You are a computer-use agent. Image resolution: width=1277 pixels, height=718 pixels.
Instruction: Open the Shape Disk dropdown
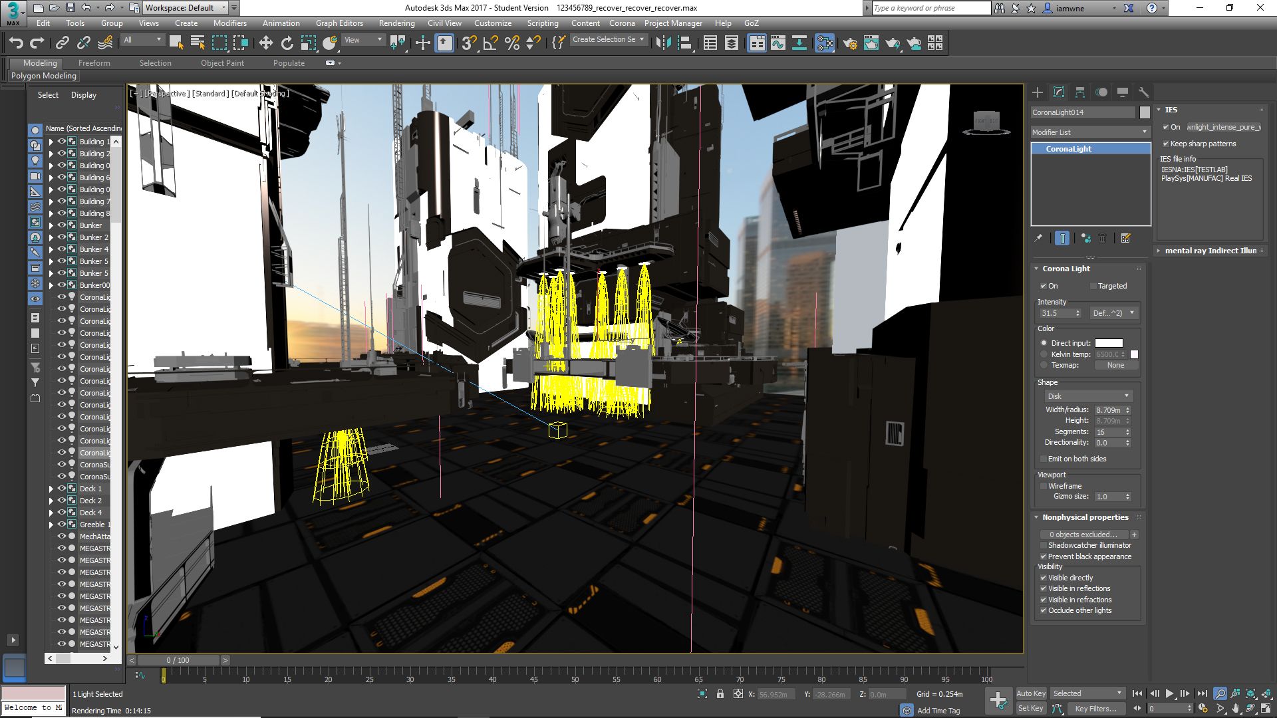point(1087,396)
